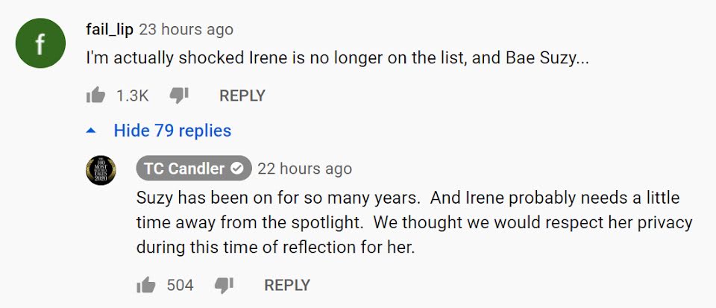Screen dimensions: 716x308
Task: Dislike TC Candler's reply
Action: coord(224,285)
